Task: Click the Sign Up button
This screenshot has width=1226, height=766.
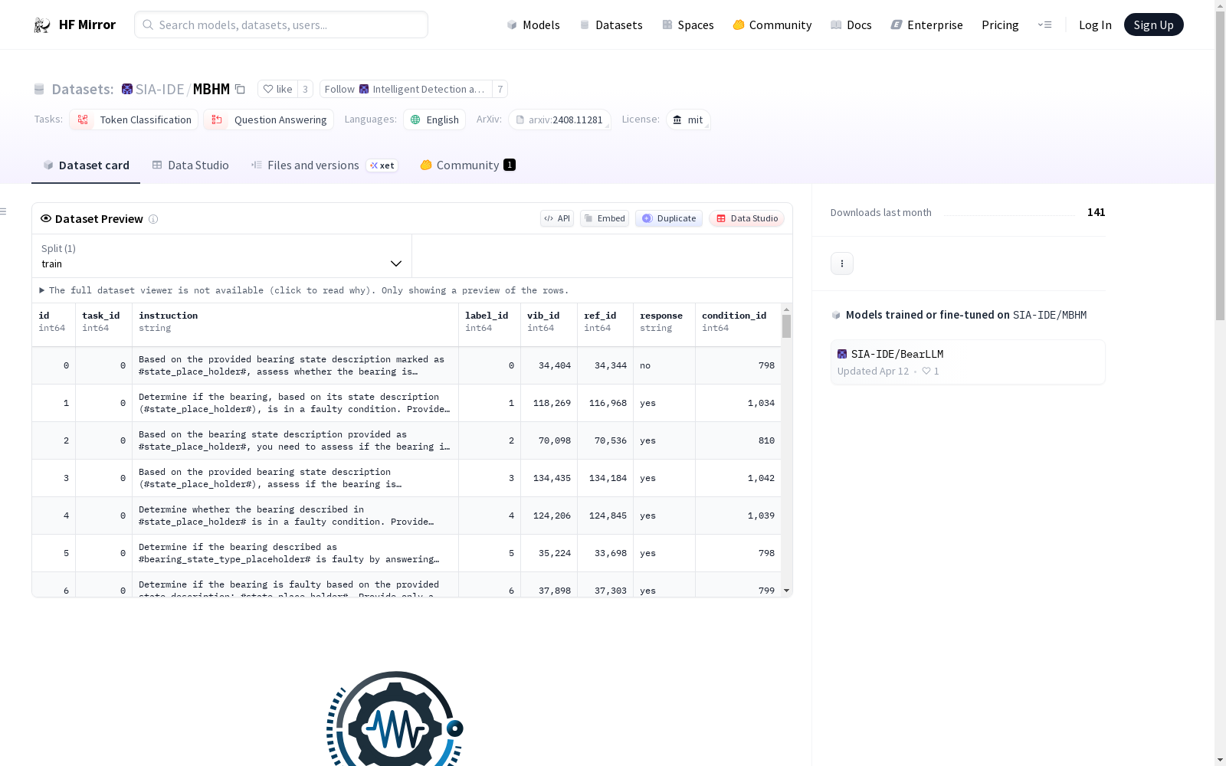Action: (1153, 25)
